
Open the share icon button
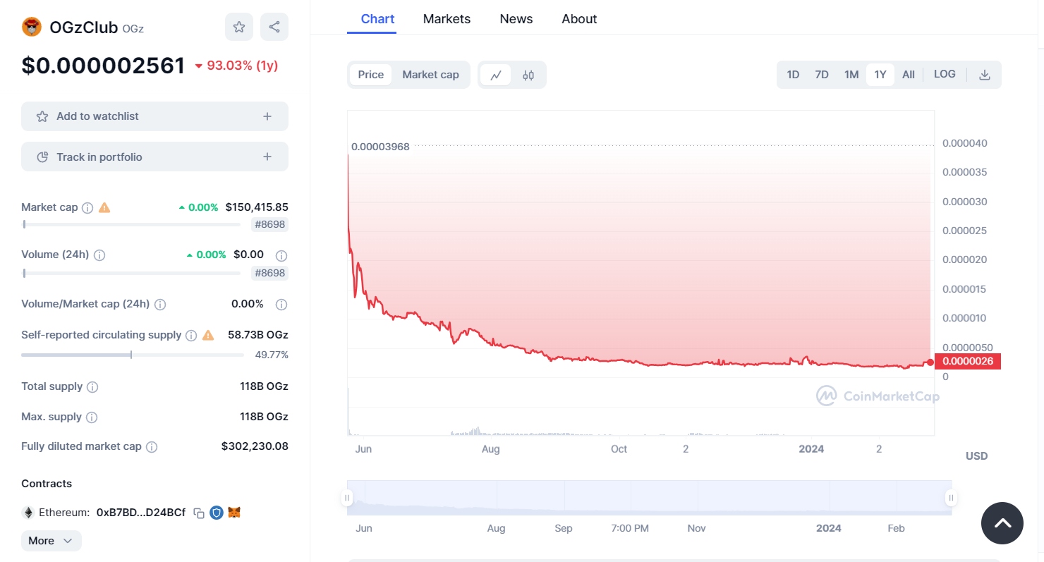pos(274,27)
